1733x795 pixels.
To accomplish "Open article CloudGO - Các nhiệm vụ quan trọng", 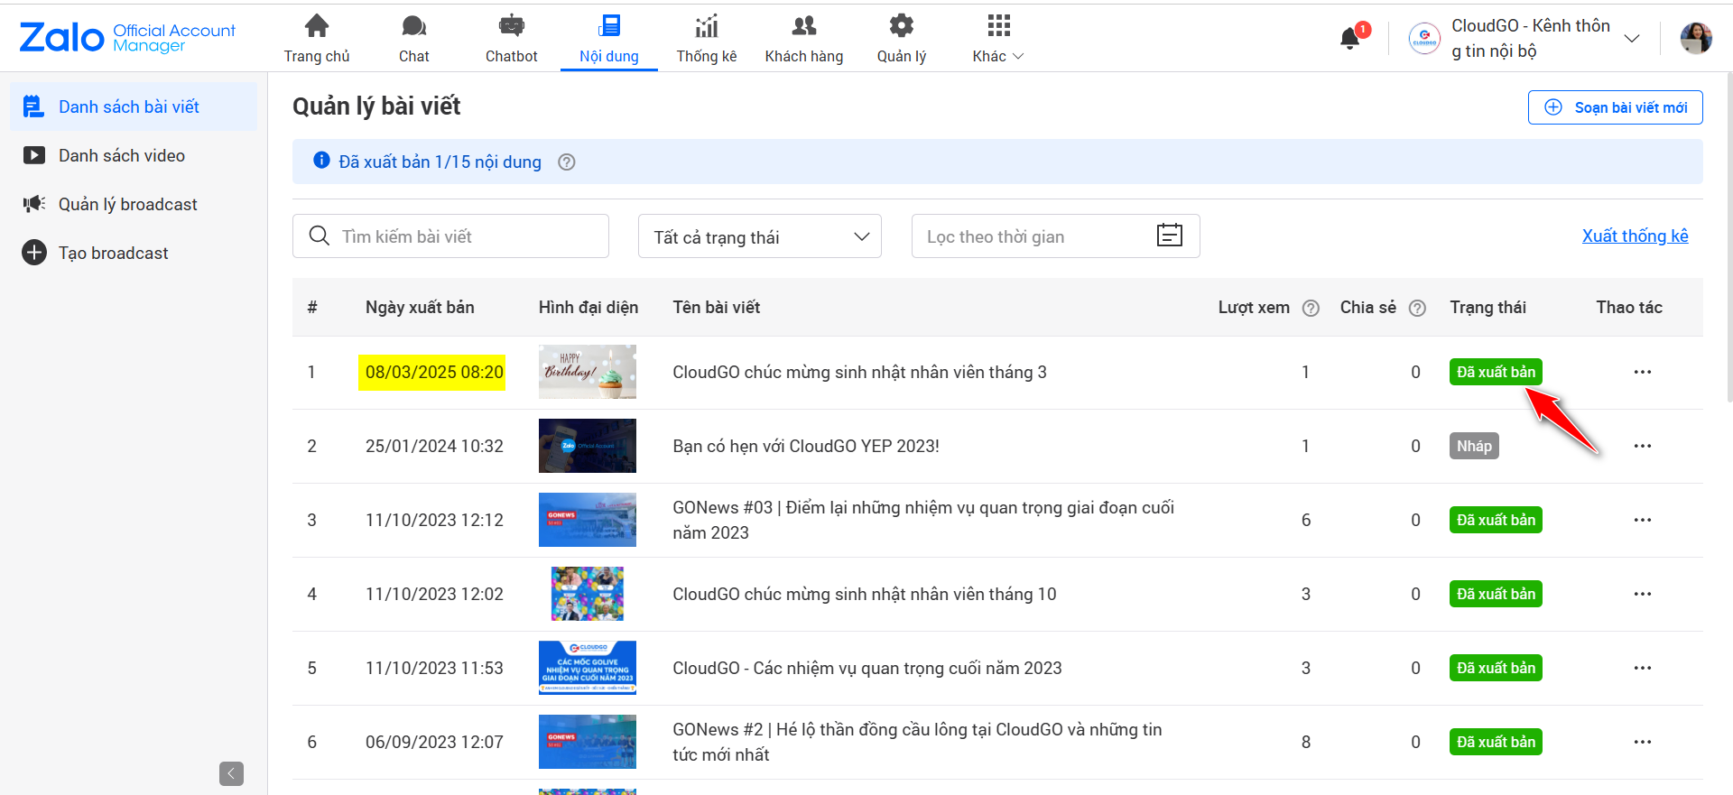I will (x=866, y=668).
